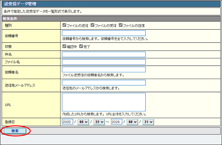The width and height of the screenshot is (222, 145).
Task: Open the start day dropdown showing 22
Action: coord(99,122)
